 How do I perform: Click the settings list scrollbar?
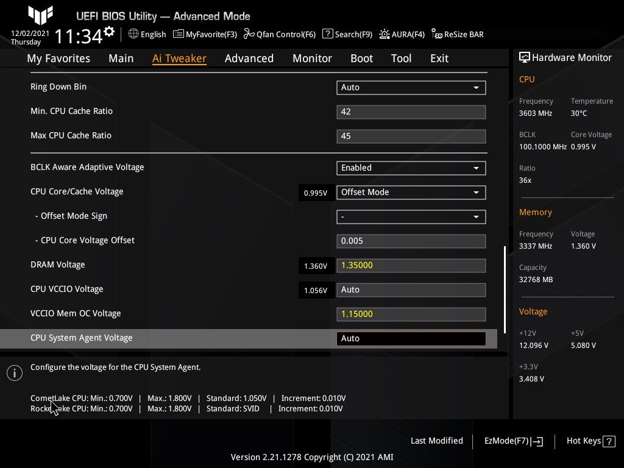505,289
